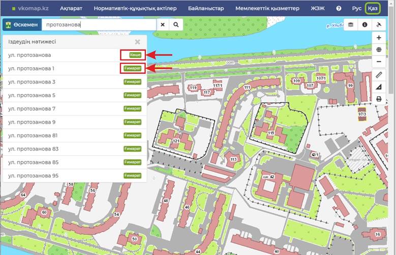Click the satellite icon on map toolbar
396x255 pixels.
coord(379,24)
